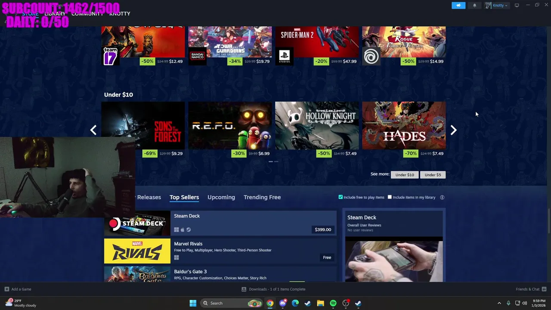This screenshot has height=310, width=551.
Task: Uncheck Include free to play items
Action: point(341,197)
